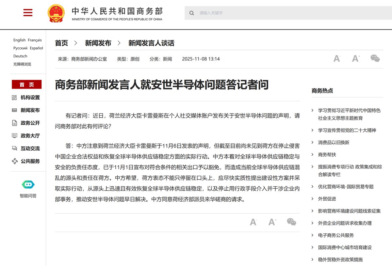Decrease font size icon below article
The width and height of the screenshot is (392, 266).
tap(253, 222)
